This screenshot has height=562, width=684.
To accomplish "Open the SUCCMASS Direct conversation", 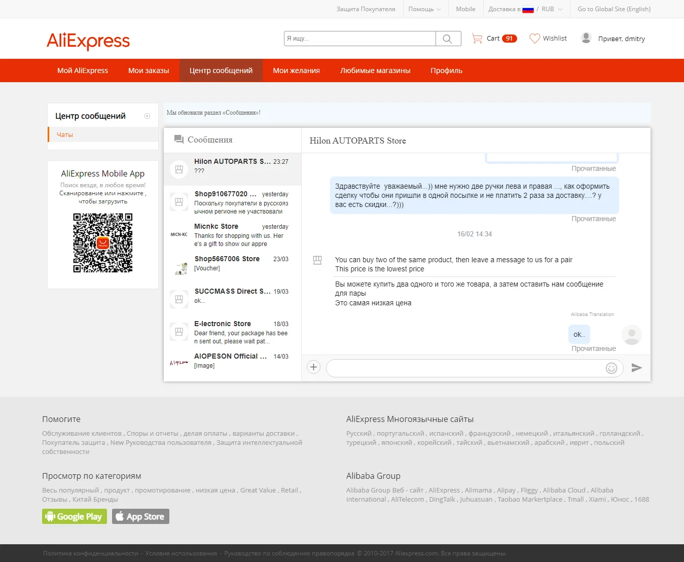I will point(233,299).
